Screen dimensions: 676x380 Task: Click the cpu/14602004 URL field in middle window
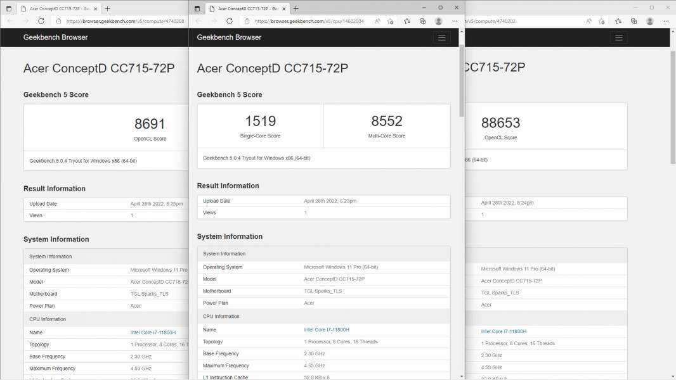309,21
